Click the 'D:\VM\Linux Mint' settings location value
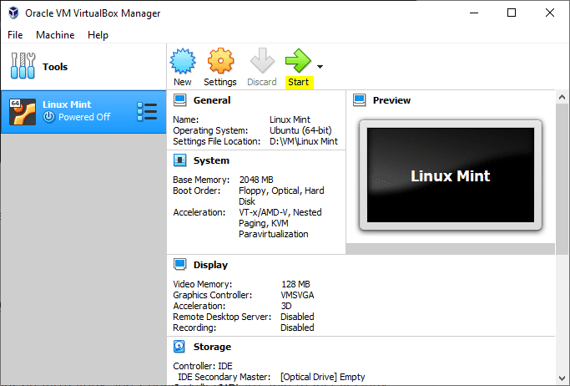The width and height of the screenshot is (570, 386). (304, 141)
